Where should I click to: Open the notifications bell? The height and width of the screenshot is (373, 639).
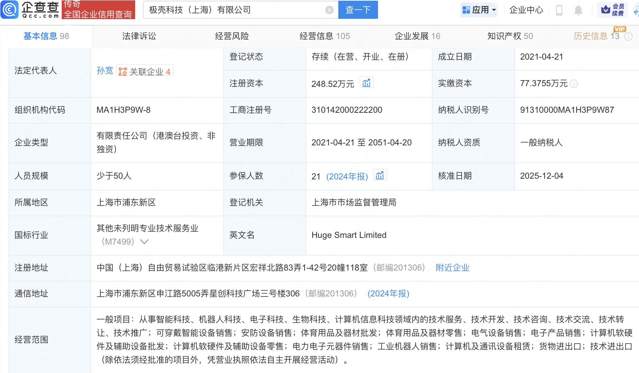(578, 10)
